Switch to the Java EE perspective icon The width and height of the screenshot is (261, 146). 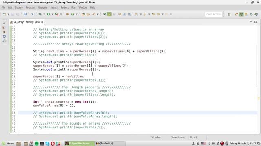point(237,15)
